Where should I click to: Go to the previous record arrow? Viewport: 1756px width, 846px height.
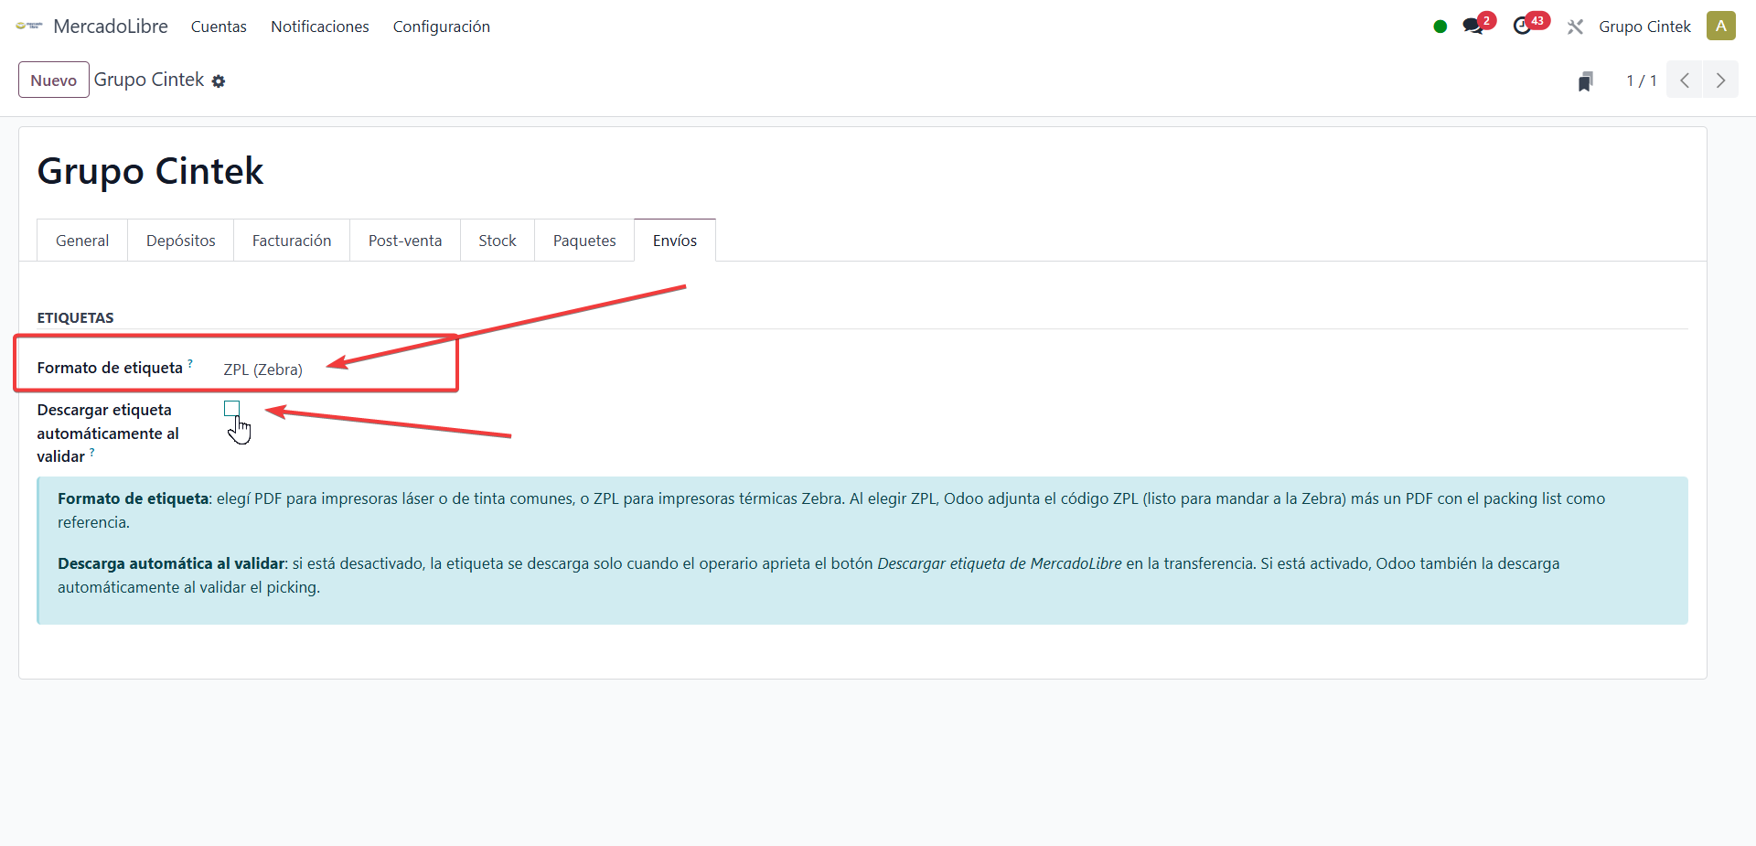coord(1685,80)
